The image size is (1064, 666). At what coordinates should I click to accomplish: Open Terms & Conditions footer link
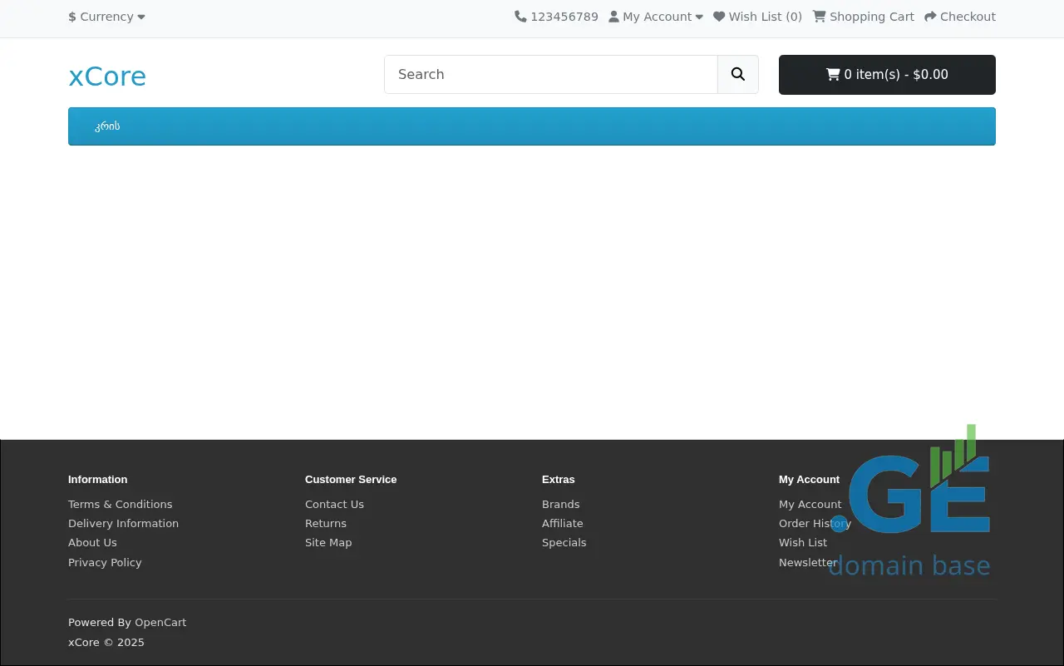[121, 505]
